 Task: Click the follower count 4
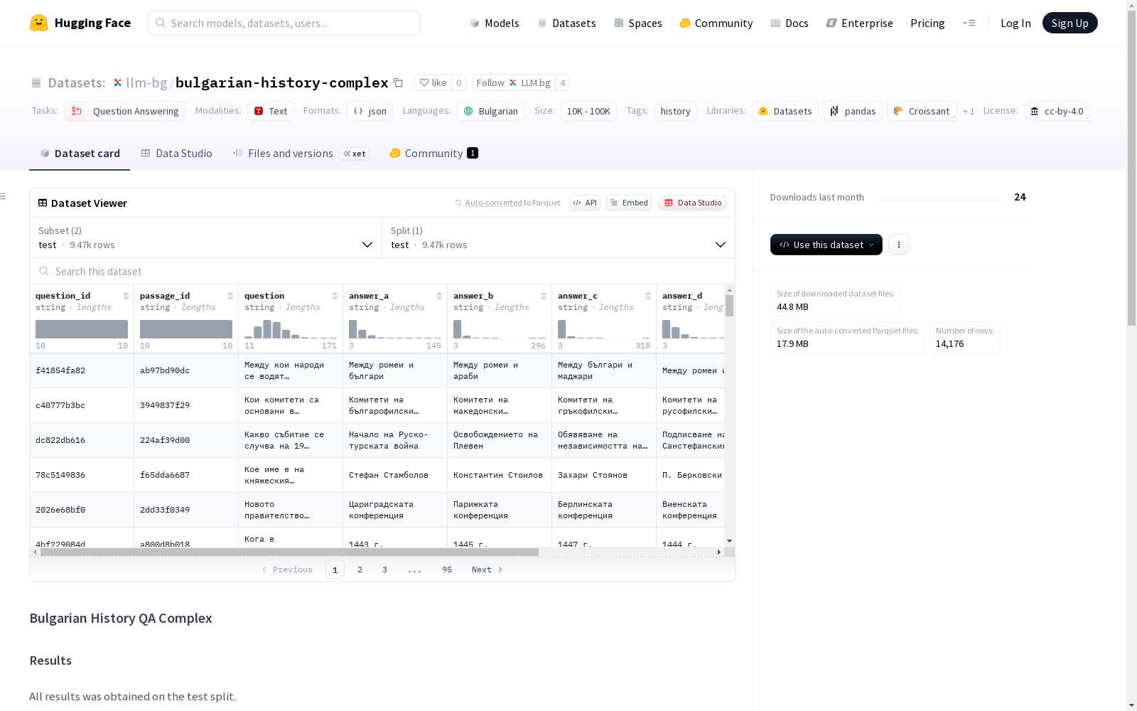tap(562, 82)
